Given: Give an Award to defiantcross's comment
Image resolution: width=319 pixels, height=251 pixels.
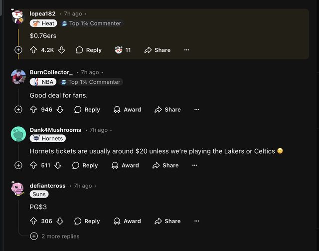Looking at the screenshot, I should (x=127, y=221).
